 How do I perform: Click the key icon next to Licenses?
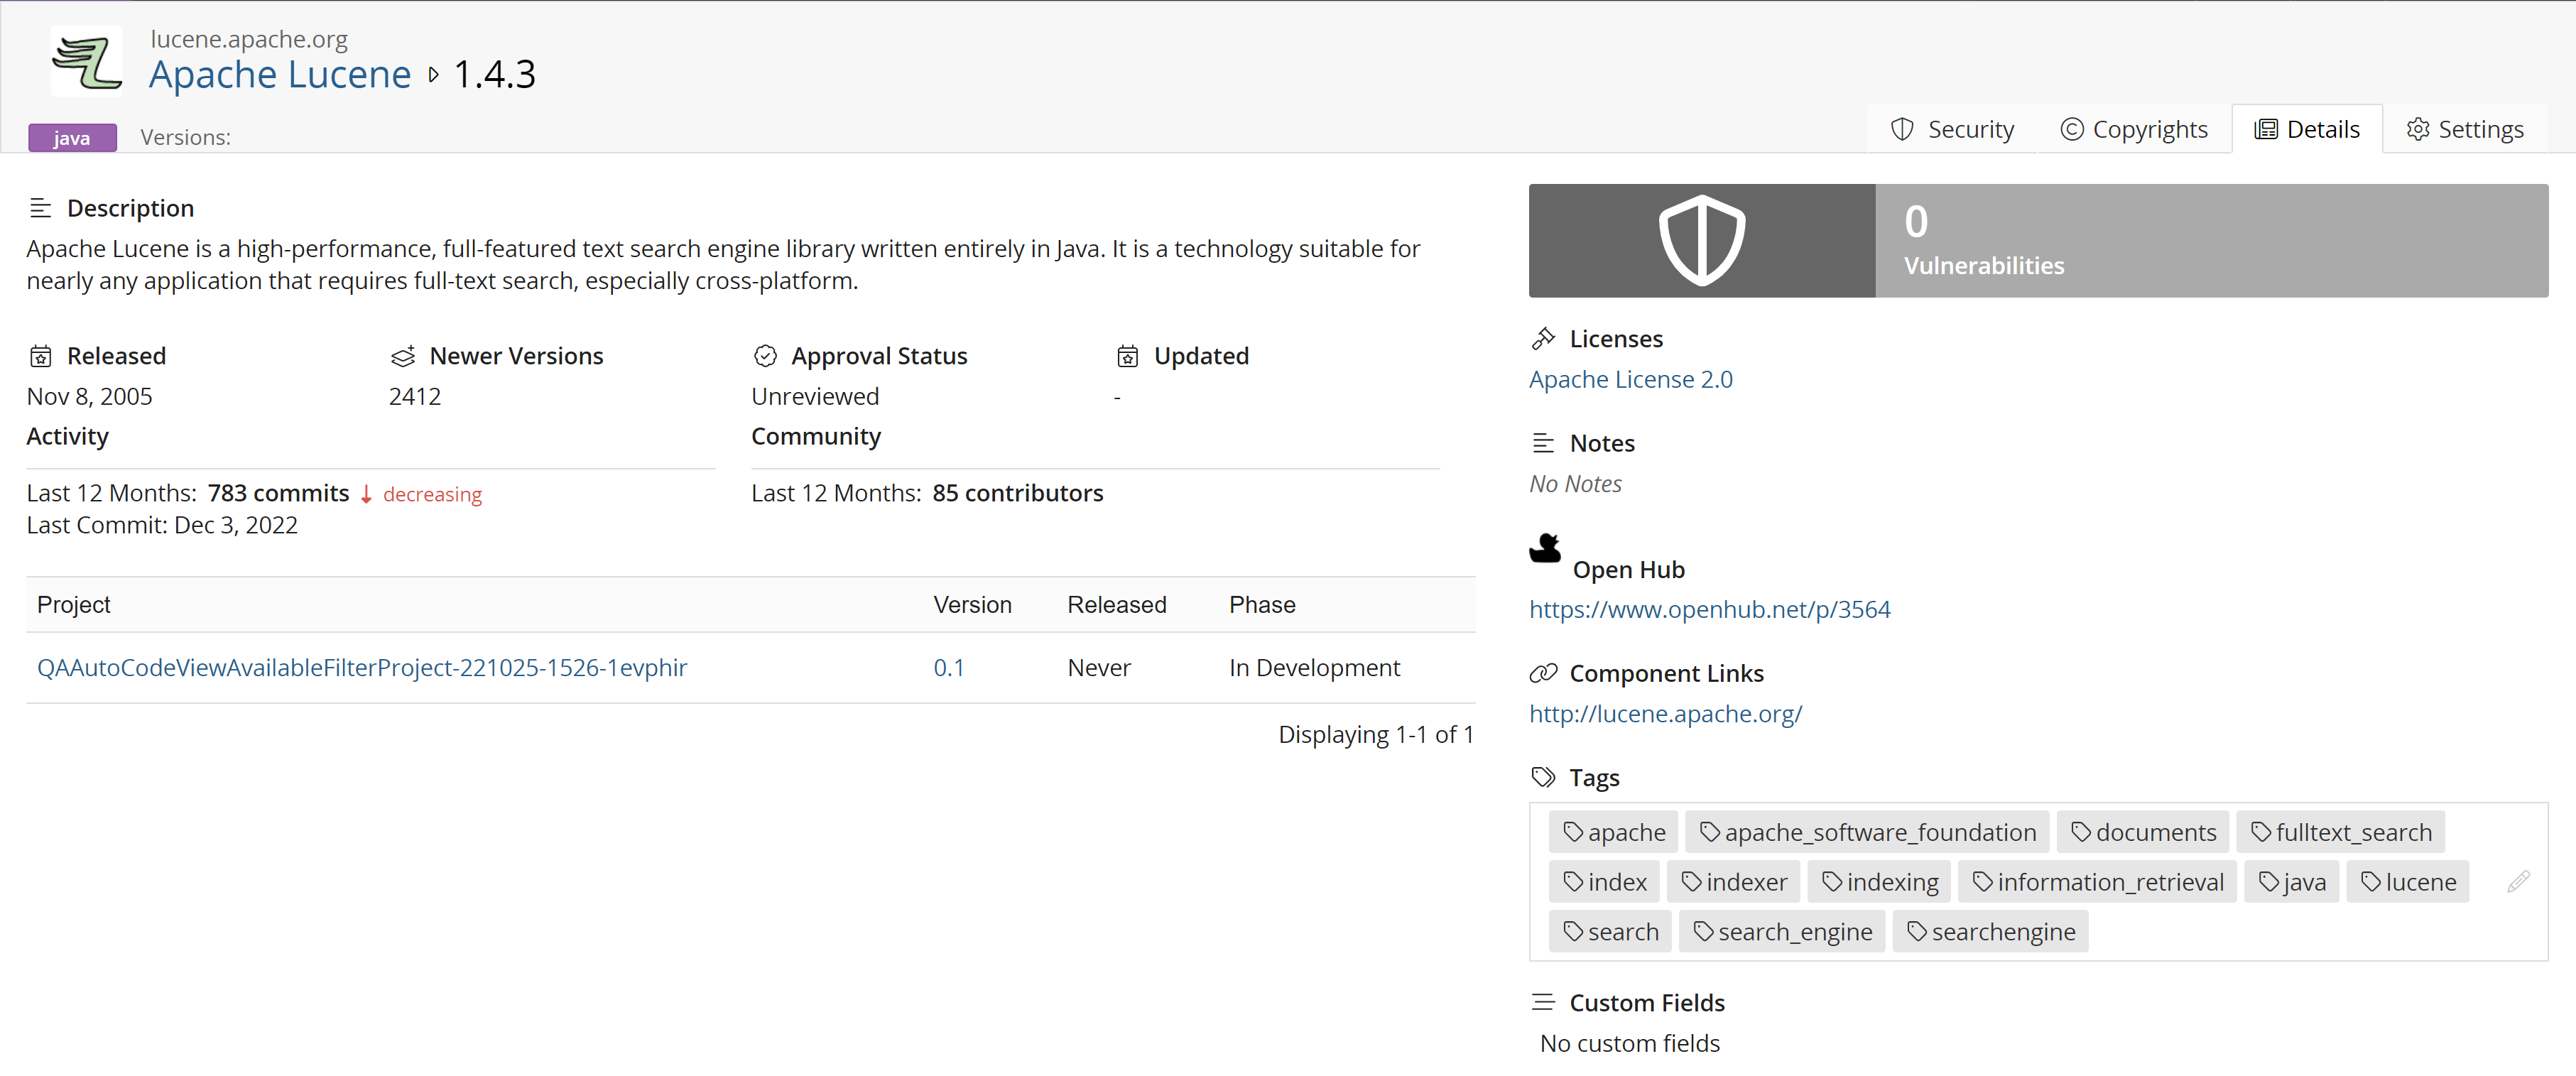point(1543,338)
